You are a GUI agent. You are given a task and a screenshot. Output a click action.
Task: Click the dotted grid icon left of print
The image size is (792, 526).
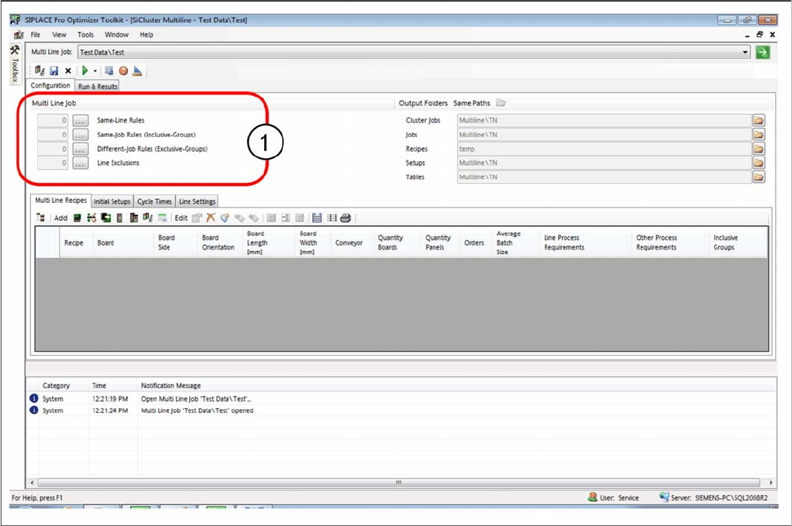pyautogui.click(x=332, y=218)
